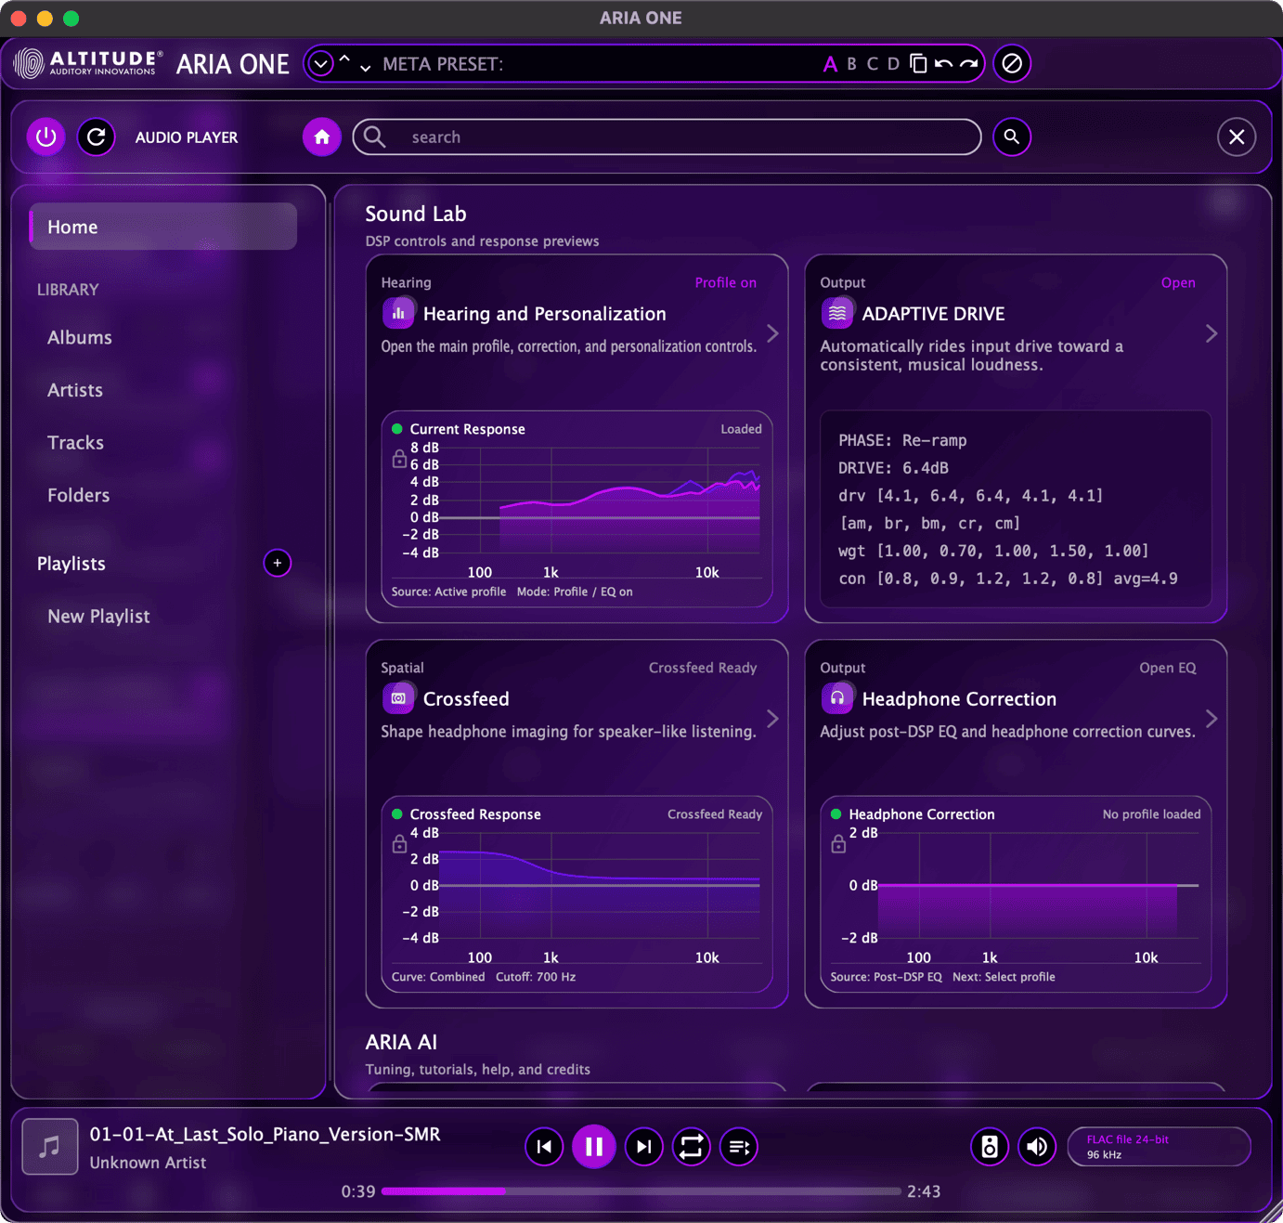Copy the preset with the duplicate icon

click(918, 64)
